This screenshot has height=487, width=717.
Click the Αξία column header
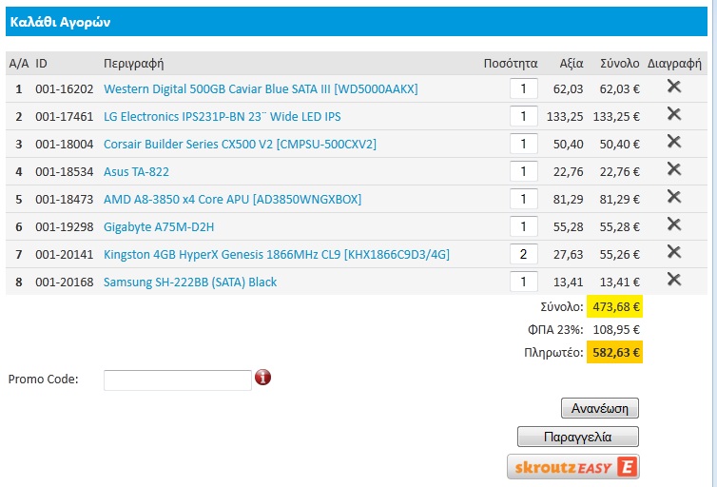click(572, 63)
